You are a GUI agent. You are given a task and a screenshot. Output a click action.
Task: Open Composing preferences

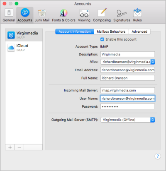coord(102,15)
